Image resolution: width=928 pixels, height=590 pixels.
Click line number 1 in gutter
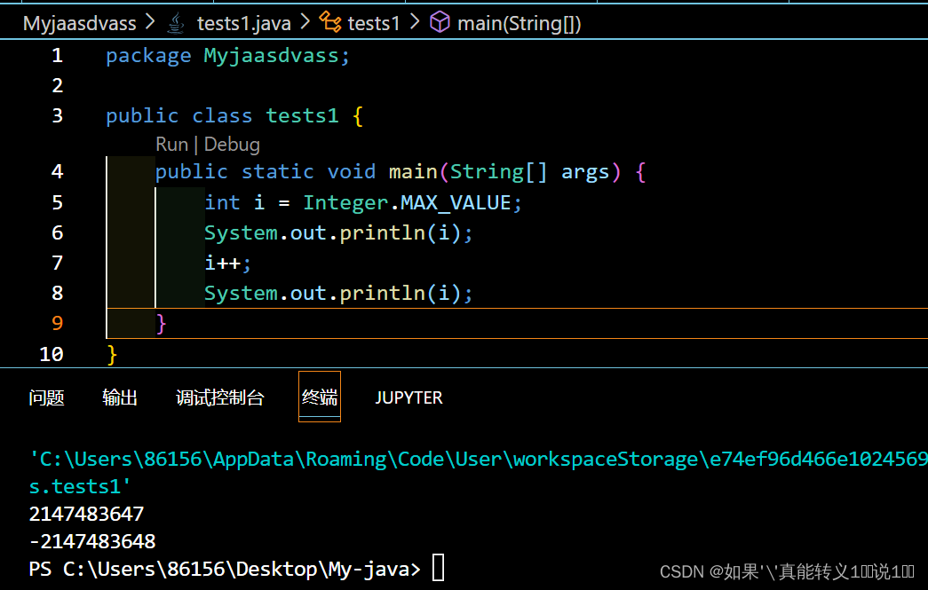pyautogui.click(x=58, y=56)
